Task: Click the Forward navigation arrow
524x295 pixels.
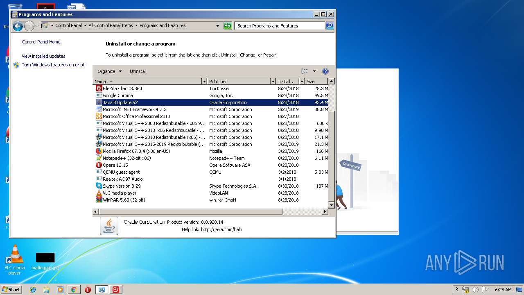Action: (x=29, y=26)
